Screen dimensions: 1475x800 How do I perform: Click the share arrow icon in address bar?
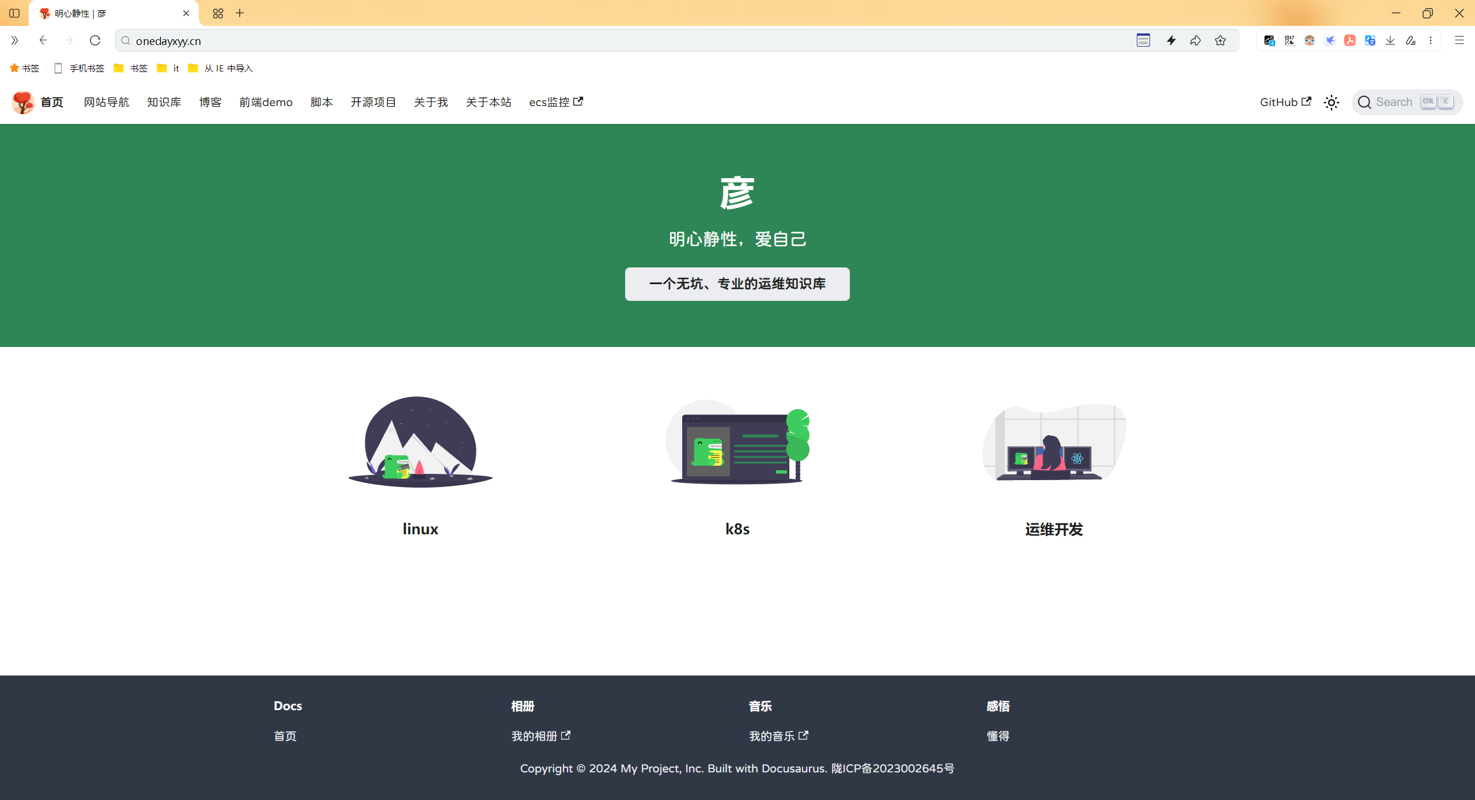click(x=1195, y=40)
